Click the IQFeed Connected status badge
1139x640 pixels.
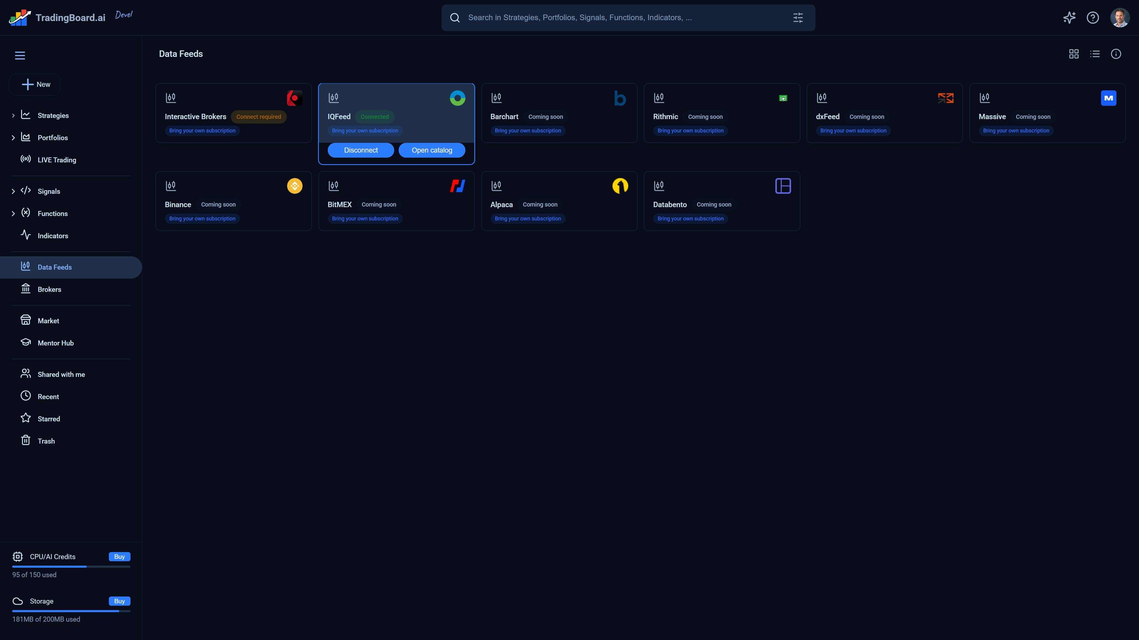pos(375,117)
